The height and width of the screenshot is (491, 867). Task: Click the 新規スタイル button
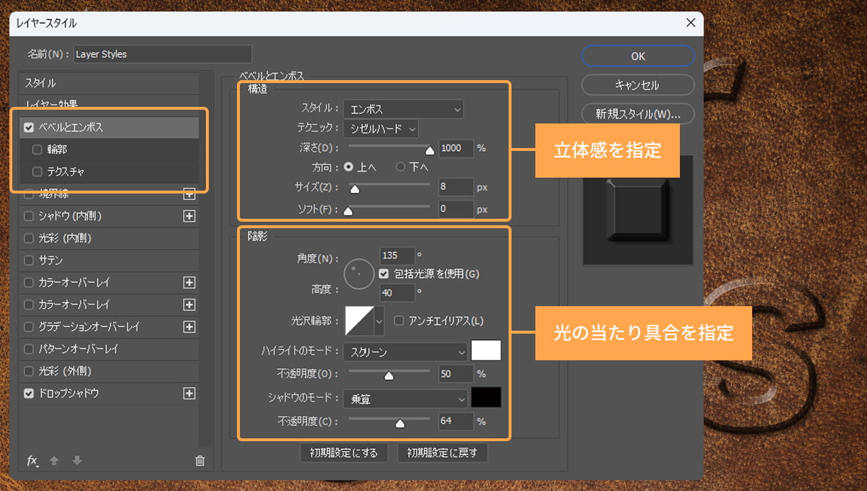tap(637, 113)
